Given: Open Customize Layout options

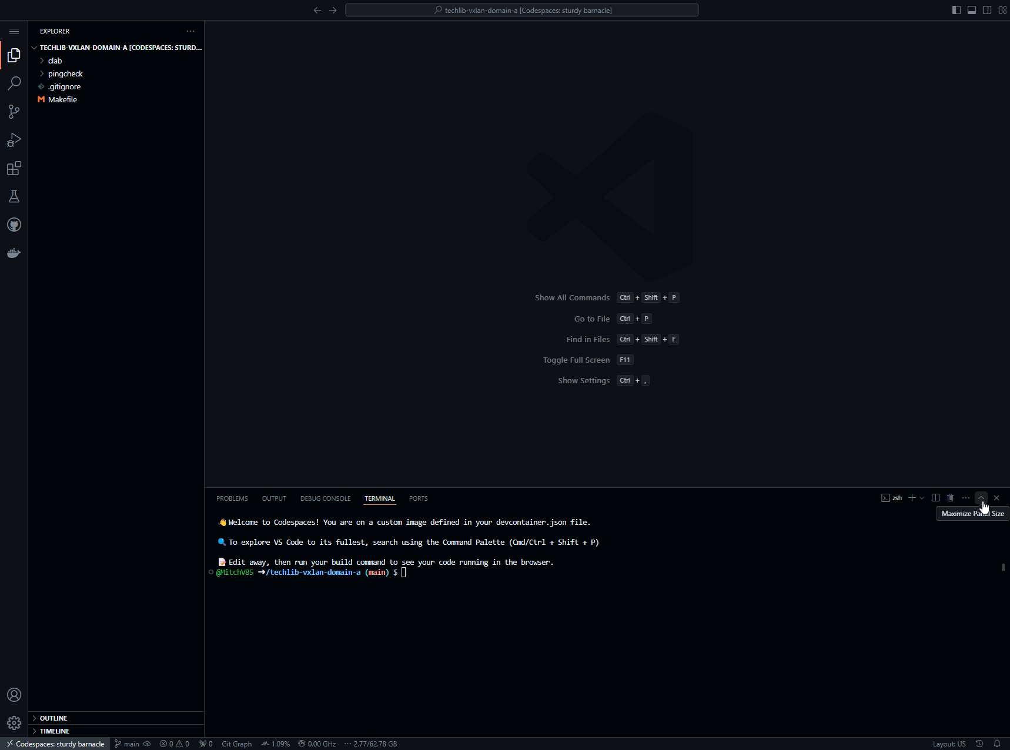Looking at the screenshot, I should (x=1002, y=10).
